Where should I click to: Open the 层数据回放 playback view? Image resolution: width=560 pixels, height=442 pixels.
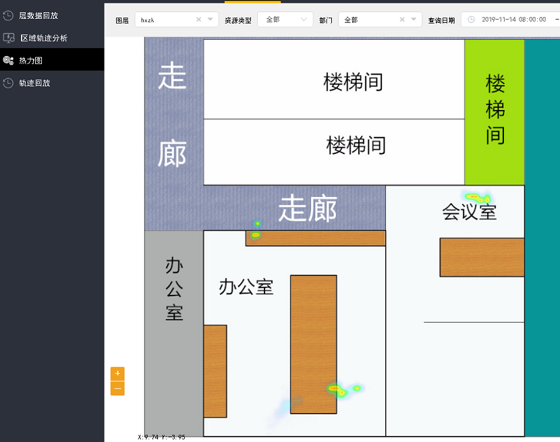click(40, 14)
